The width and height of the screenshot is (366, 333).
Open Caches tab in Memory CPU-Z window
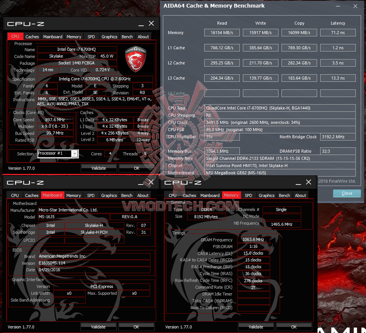click(189, 195)
